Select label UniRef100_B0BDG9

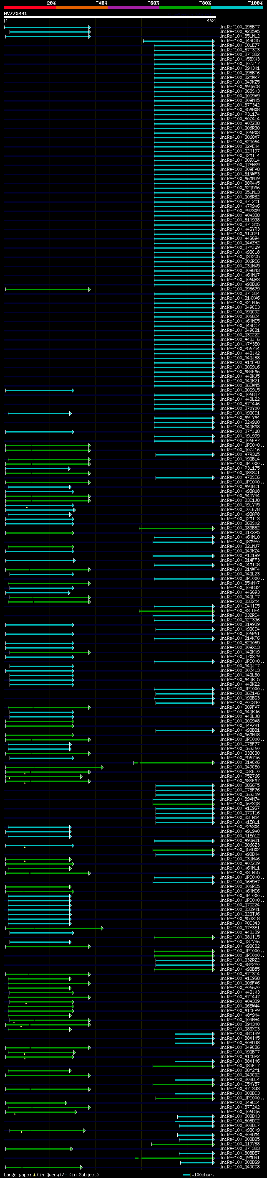coord(239,1163)
